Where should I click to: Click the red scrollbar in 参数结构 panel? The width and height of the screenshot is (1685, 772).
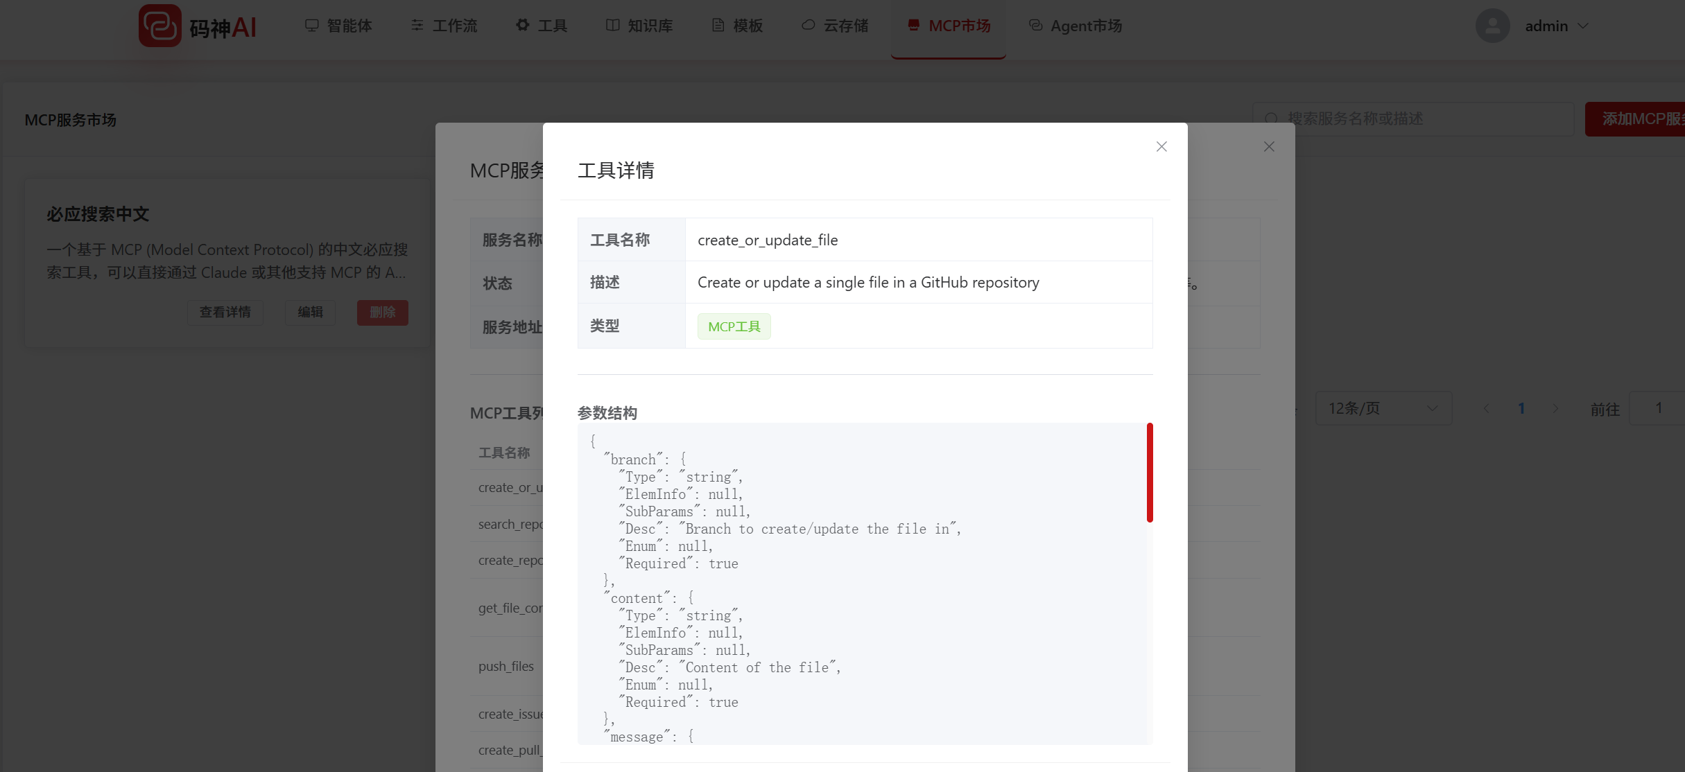coord(1149,472)
